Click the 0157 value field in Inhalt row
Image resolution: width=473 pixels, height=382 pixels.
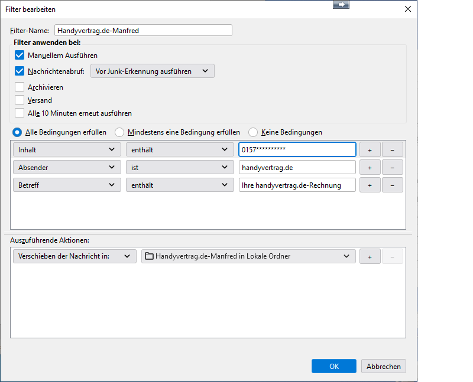point(297,150)
